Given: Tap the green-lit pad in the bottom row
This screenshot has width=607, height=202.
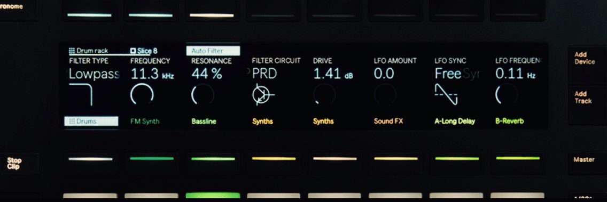Looking at the screenshot, I should pyautogui.click(x=213, y=196).
